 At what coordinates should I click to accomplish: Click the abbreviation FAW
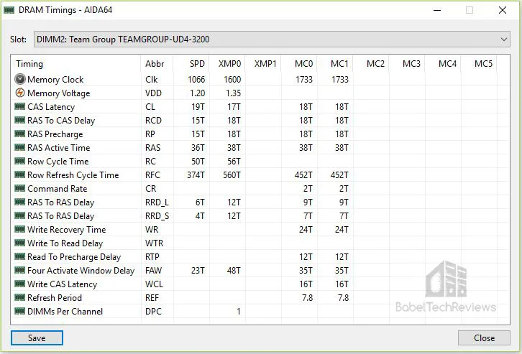(x=153, y=270)
